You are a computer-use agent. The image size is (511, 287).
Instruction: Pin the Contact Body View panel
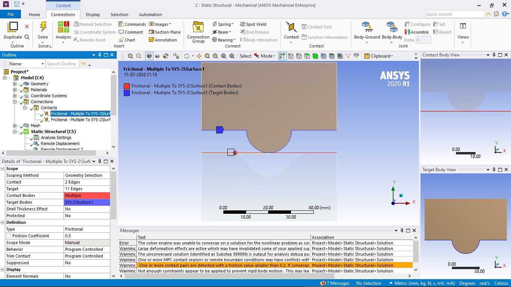494,55
